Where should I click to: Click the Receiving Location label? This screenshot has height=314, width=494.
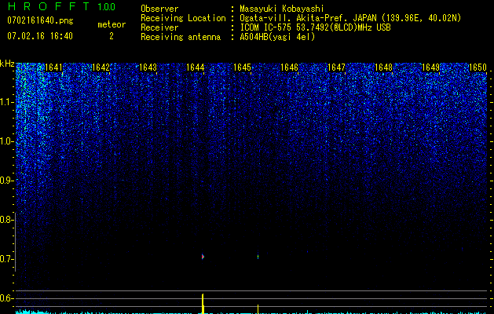click(x=183, y=18)
